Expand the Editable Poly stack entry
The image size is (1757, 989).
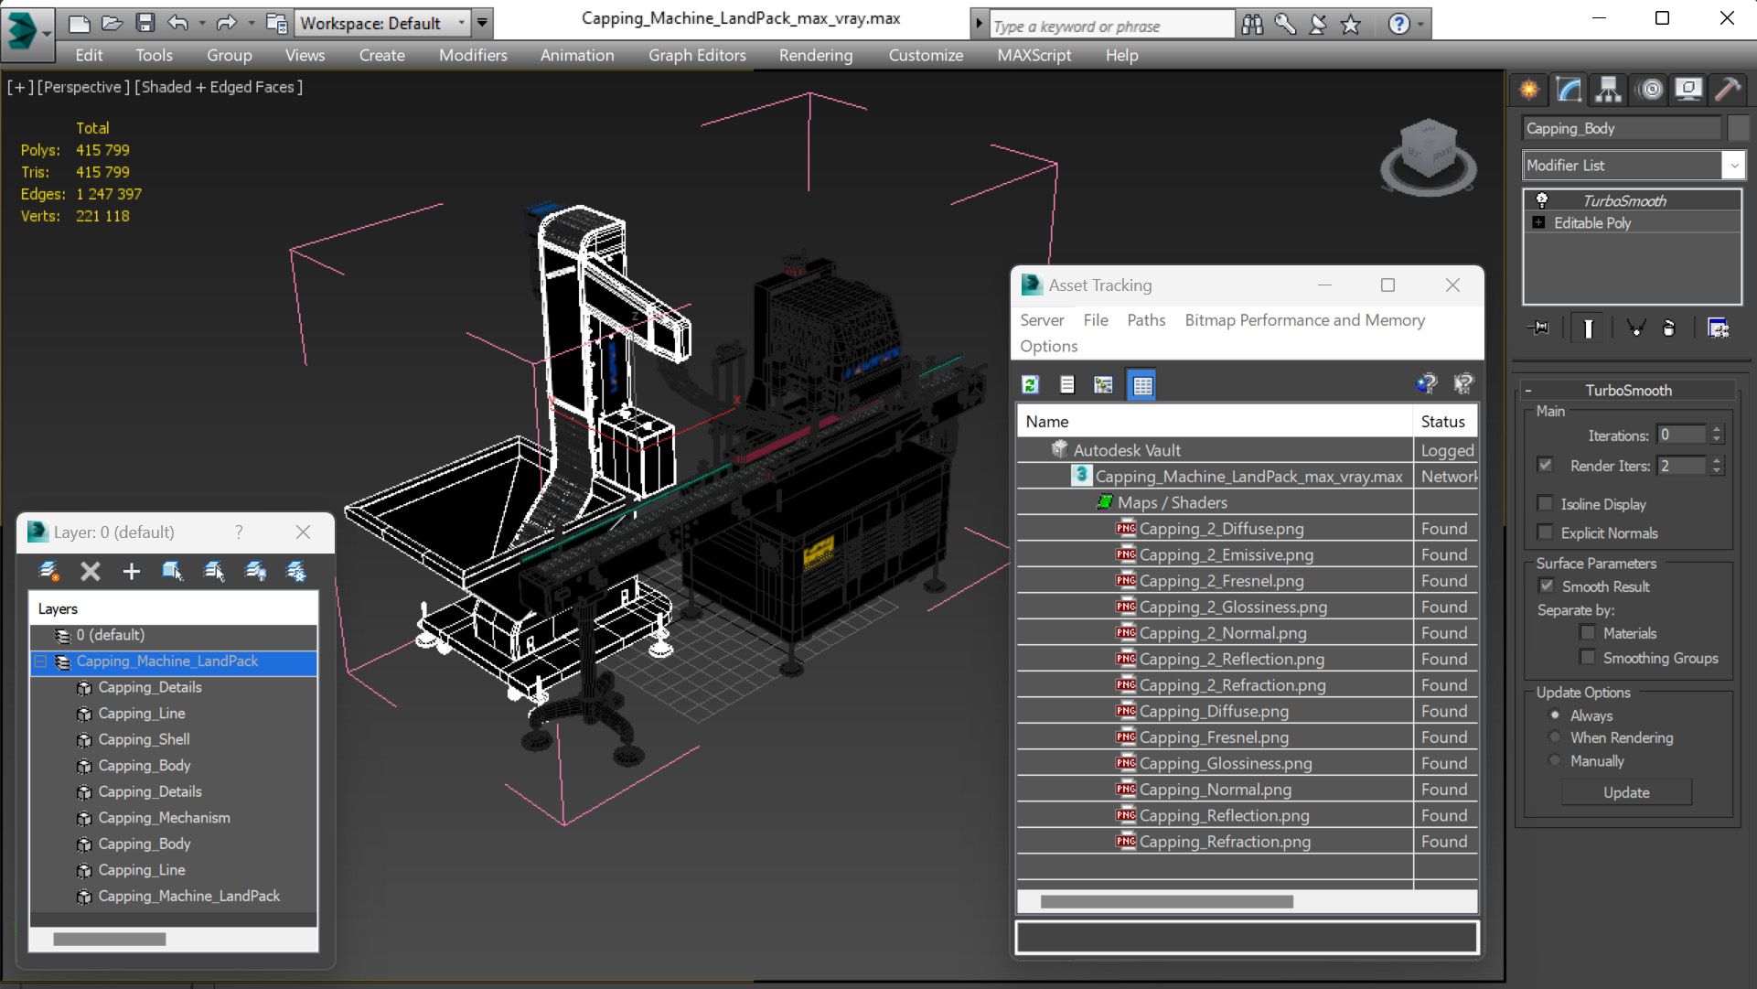click(x=1539, y=222)
